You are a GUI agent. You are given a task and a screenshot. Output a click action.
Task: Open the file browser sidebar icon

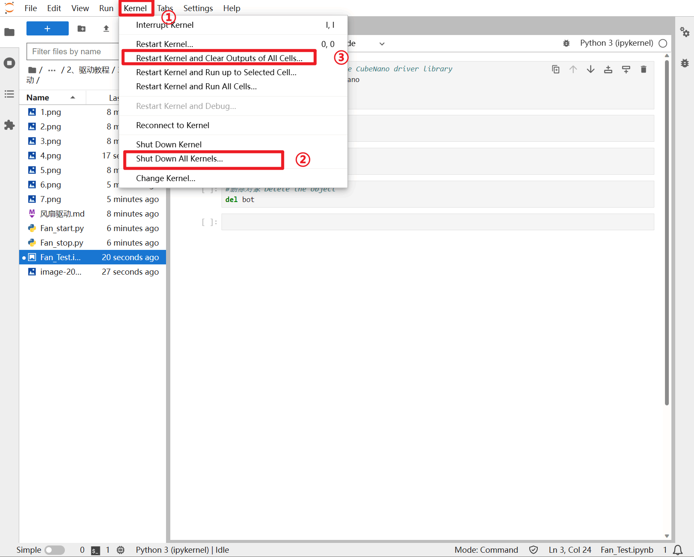point(9,32)
